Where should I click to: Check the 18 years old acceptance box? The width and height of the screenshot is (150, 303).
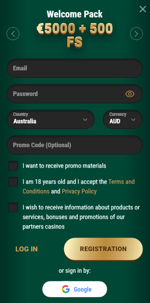[x=13, y=182]
